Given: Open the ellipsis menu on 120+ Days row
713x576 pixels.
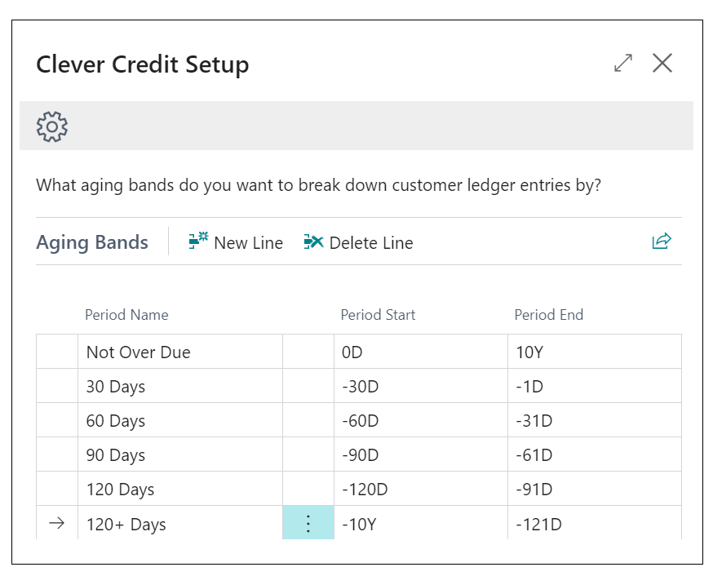Looking at the screenshot, I should pos(308,524).
